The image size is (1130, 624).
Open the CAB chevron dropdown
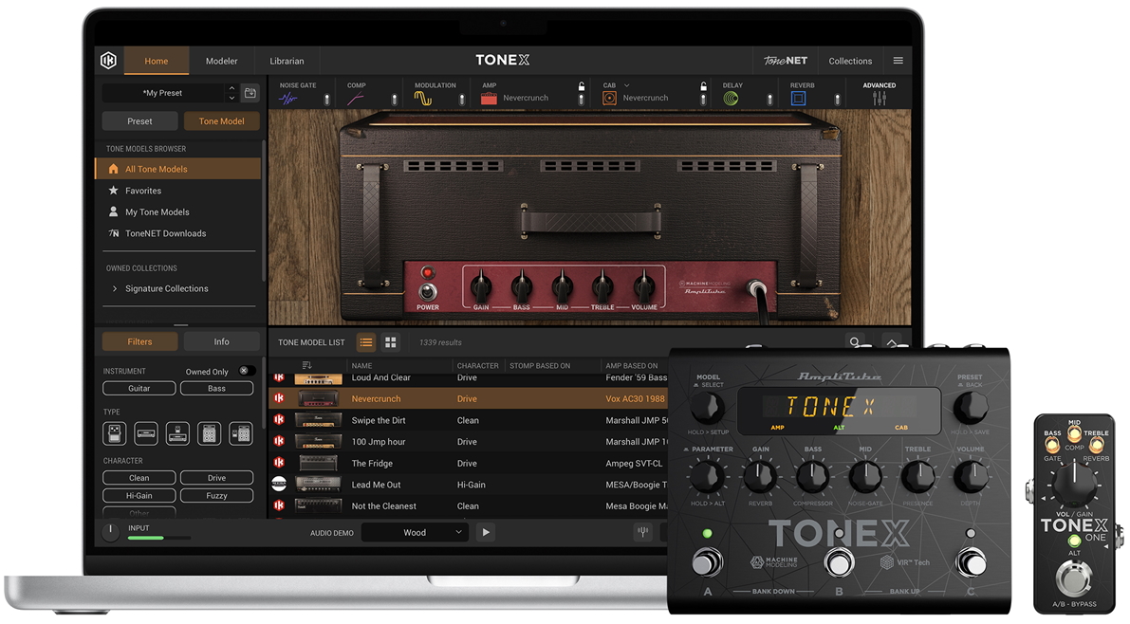click(x=626, y=85)
